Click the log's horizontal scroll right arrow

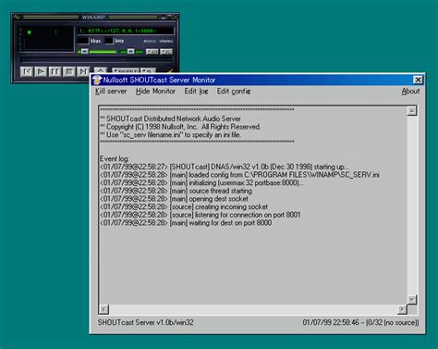[402, 309]
